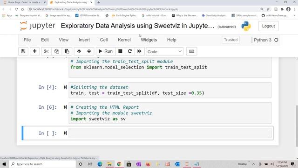Open the Kernel menu

(x=124, y=40)
